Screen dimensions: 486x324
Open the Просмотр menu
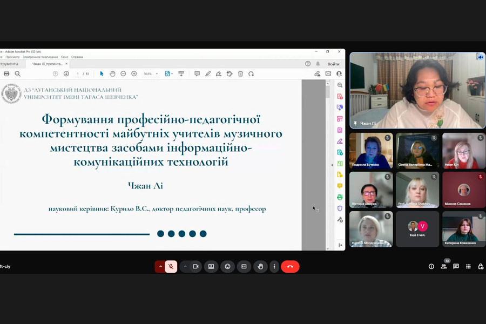pyautogui.click(x=12, y=57)
